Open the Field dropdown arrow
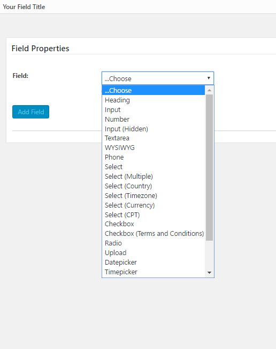Viewport: 276px width, 349px height. (209, 78)
